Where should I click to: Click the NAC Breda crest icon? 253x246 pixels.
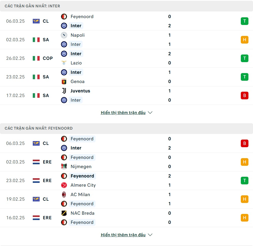(x=64, y=213)
